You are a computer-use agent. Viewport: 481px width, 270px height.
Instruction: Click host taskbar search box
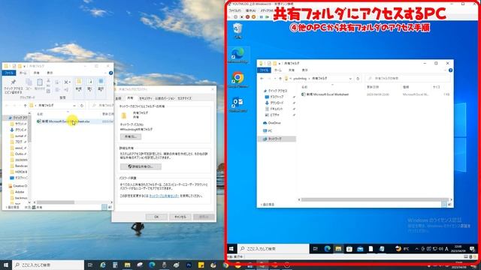[48, 265]
